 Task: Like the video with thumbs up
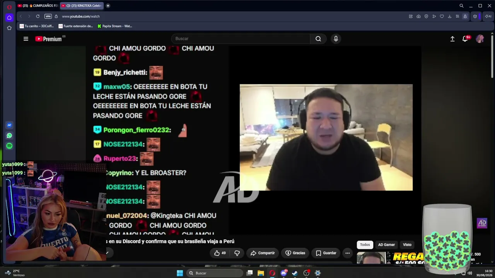pos(220,253)
